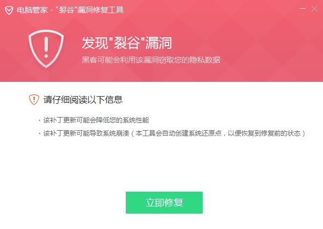This screenshot has height=229, width=323.
Task: Click the 电脑管家 shield logo in title bar
Action: (x=9, y=10)
